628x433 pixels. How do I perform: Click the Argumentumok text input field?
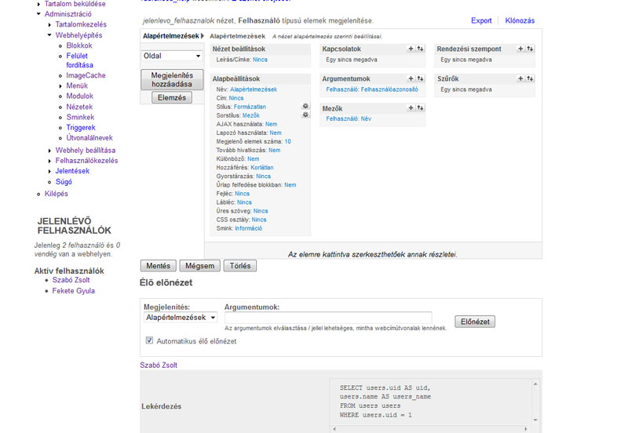coord(327,318)
